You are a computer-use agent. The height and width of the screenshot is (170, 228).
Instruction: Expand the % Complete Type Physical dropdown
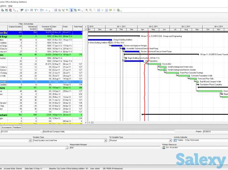tap(170, 141)
